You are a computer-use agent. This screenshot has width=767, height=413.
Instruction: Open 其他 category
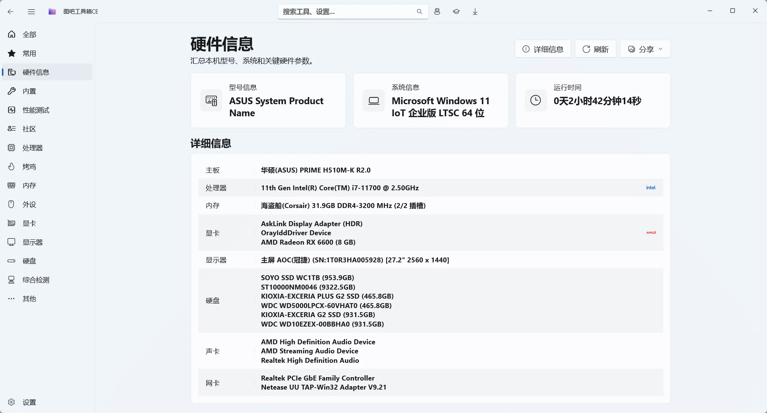[47, 299]
